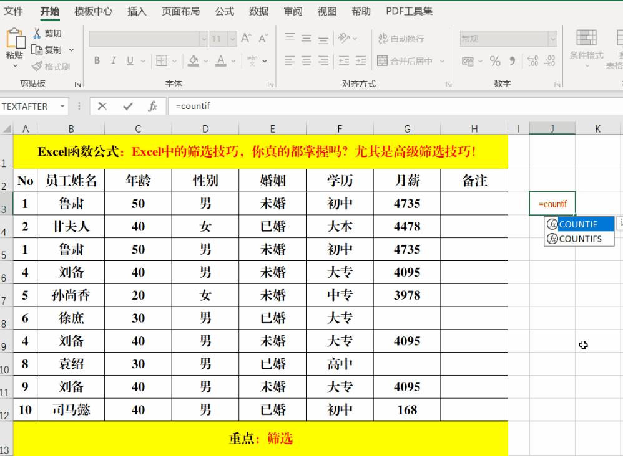623x456 pixels.
Task: Click the Format Painter (格式刷) icon
Action: coord(37,65)
